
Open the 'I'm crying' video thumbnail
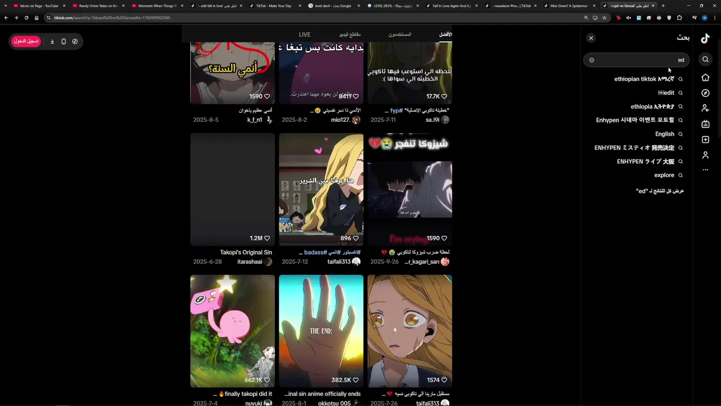coord(410,189)
